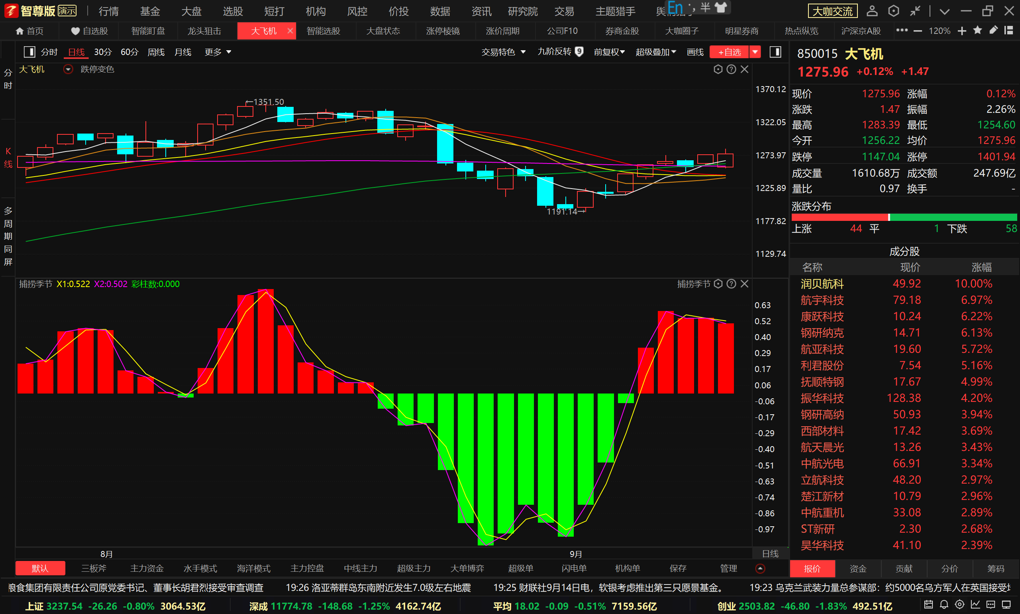1020x614 pixels.
Task: Select the 周线 chart period
Action: coord(156,52)
